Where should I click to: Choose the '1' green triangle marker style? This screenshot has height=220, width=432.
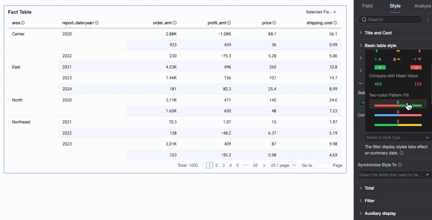point(378,59)
